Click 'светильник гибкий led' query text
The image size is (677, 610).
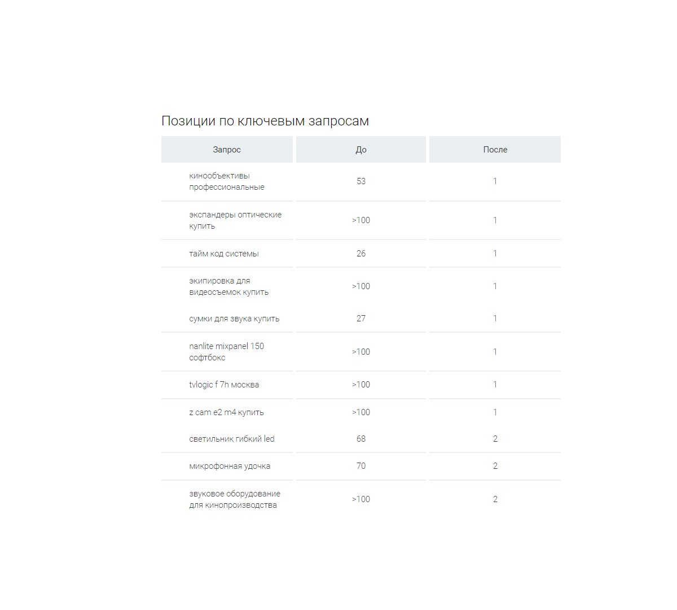click(x=232, y=439)
